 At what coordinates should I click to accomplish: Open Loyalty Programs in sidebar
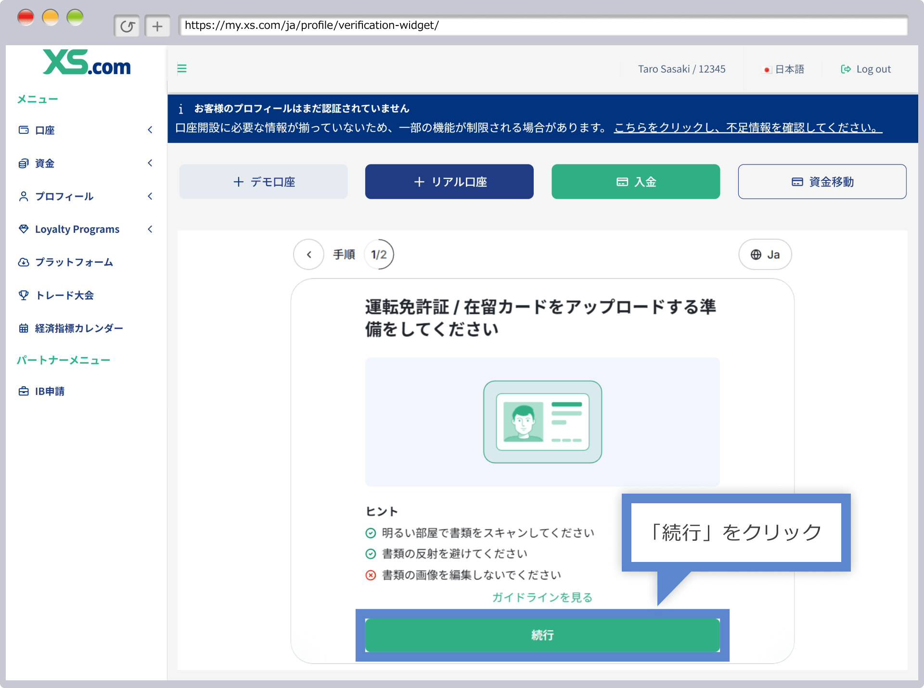pos(86,229)
